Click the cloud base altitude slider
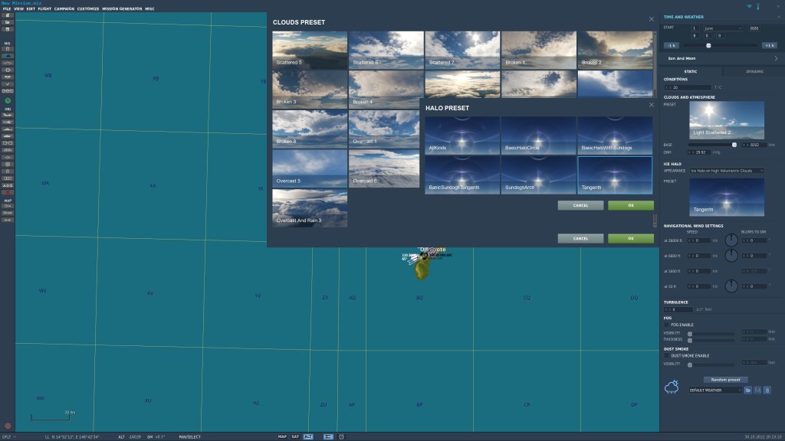The width and height of the screenshot is (785, 441). click(x=711, y=144)
